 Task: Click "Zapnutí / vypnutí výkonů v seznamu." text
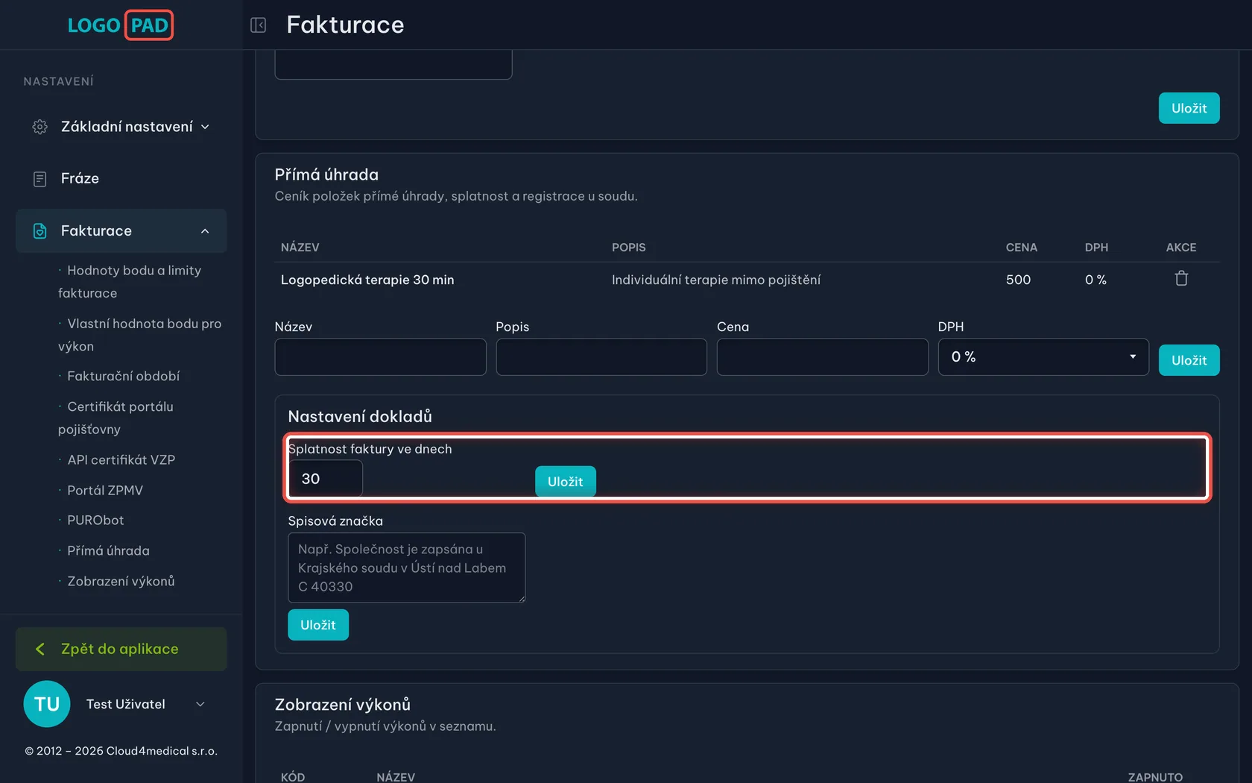pyautogui.click(x=385, y=726)
